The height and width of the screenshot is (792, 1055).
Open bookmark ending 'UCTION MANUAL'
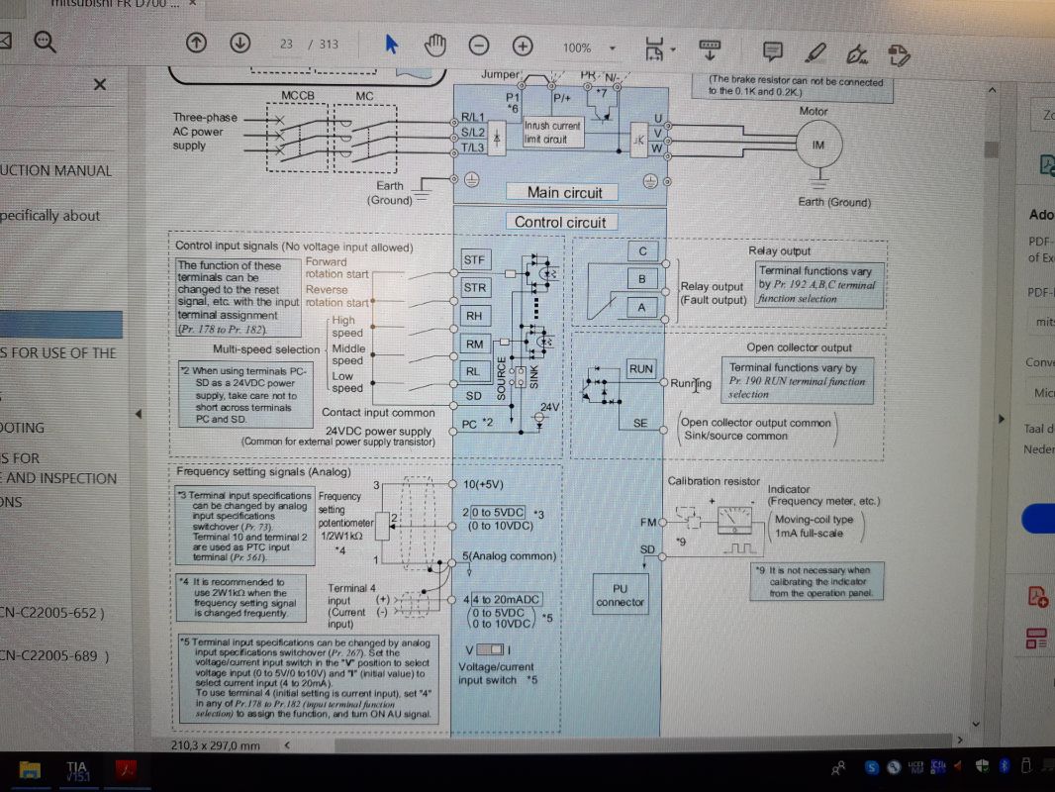(x=55, y=170)
